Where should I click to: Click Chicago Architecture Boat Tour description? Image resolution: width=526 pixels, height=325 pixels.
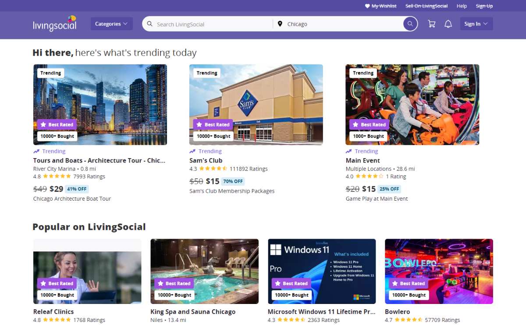click(72, 199)
